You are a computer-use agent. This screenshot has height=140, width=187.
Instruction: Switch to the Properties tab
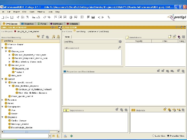pos(28,24)
